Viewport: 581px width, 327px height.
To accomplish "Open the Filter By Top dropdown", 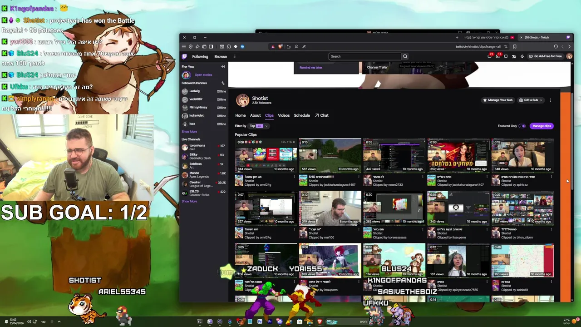I will (259, 126).
